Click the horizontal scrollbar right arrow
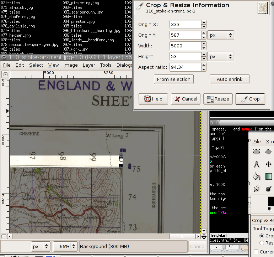The image size is (274, 257). (198, 236)
